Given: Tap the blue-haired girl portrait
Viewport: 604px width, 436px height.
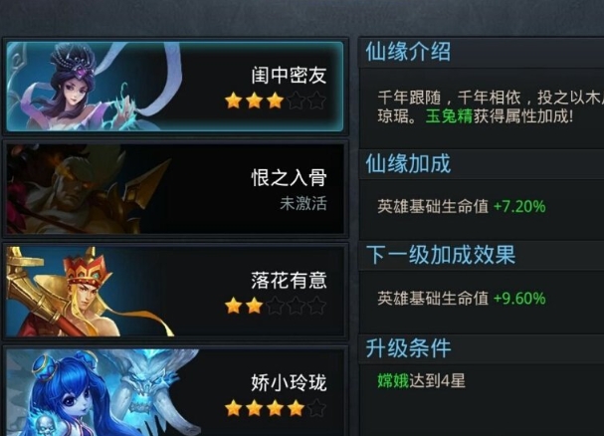Looking at the screenshot, I should 102,392.
